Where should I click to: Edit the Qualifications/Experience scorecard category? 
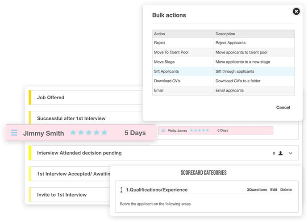click(x=274, y=190)
